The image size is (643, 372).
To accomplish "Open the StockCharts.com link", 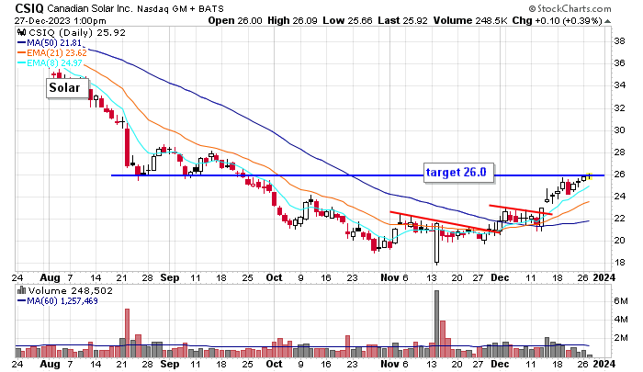I will [x=570, y=8].
